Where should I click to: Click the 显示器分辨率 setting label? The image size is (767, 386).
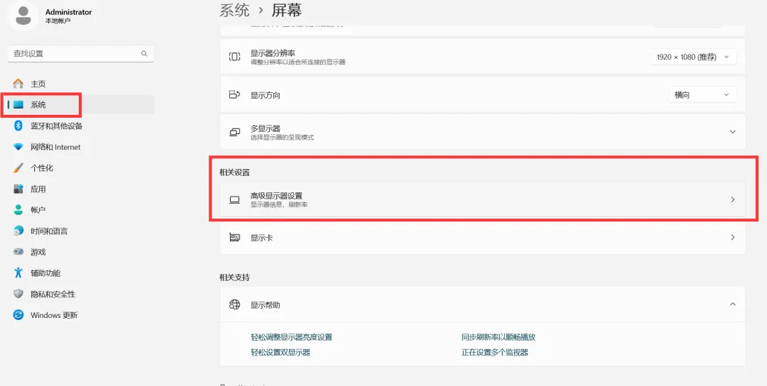[x=273, y=53]
